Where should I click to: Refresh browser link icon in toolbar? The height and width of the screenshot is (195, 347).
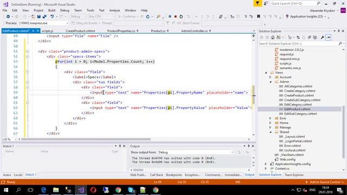[x=147, y=16]
